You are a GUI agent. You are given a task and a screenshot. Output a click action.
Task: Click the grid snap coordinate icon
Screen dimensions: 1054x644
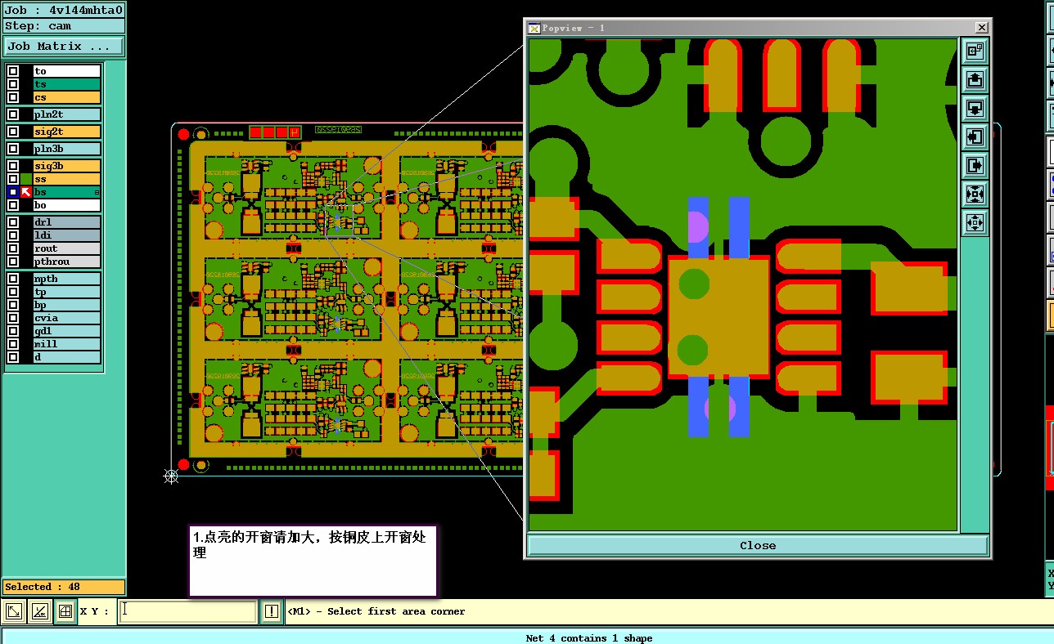click(x=65, y=611)
